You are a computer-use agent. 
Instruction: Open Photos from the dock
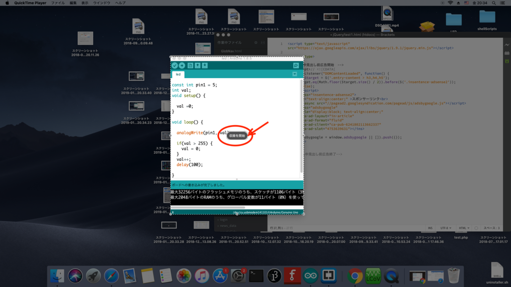coord(184,276)
